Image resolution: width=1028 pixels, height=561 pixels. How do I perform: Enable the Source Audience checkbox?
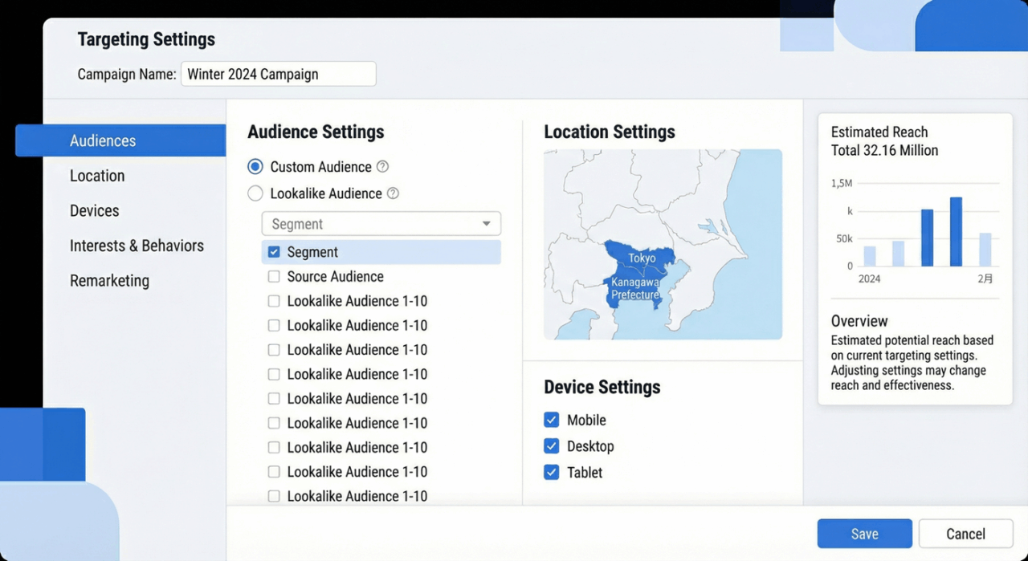point(274,277)
